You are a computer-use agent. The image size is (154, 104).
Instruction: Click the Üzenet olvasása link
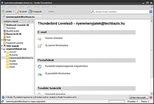[54, 38]
